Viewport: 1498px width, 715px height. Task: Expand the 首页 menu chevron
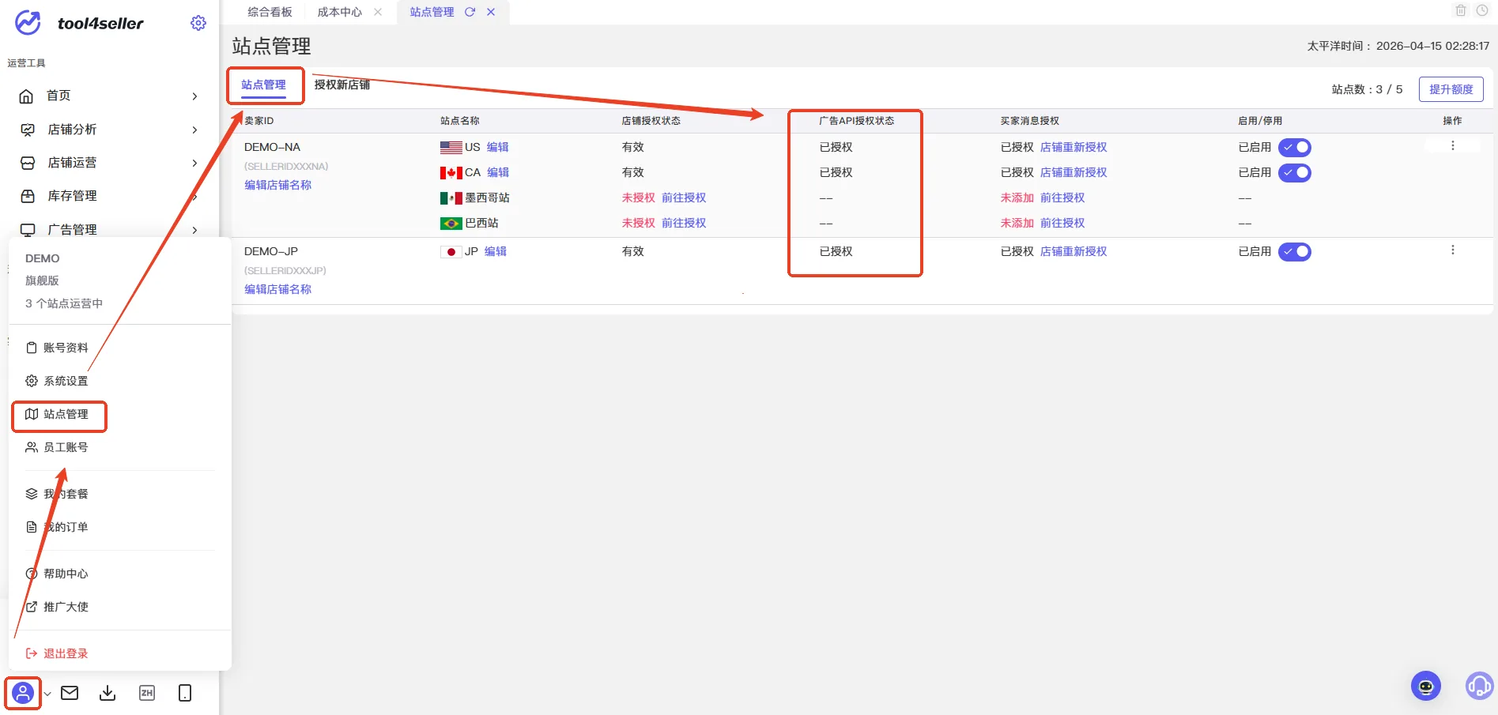coord(194,96)
